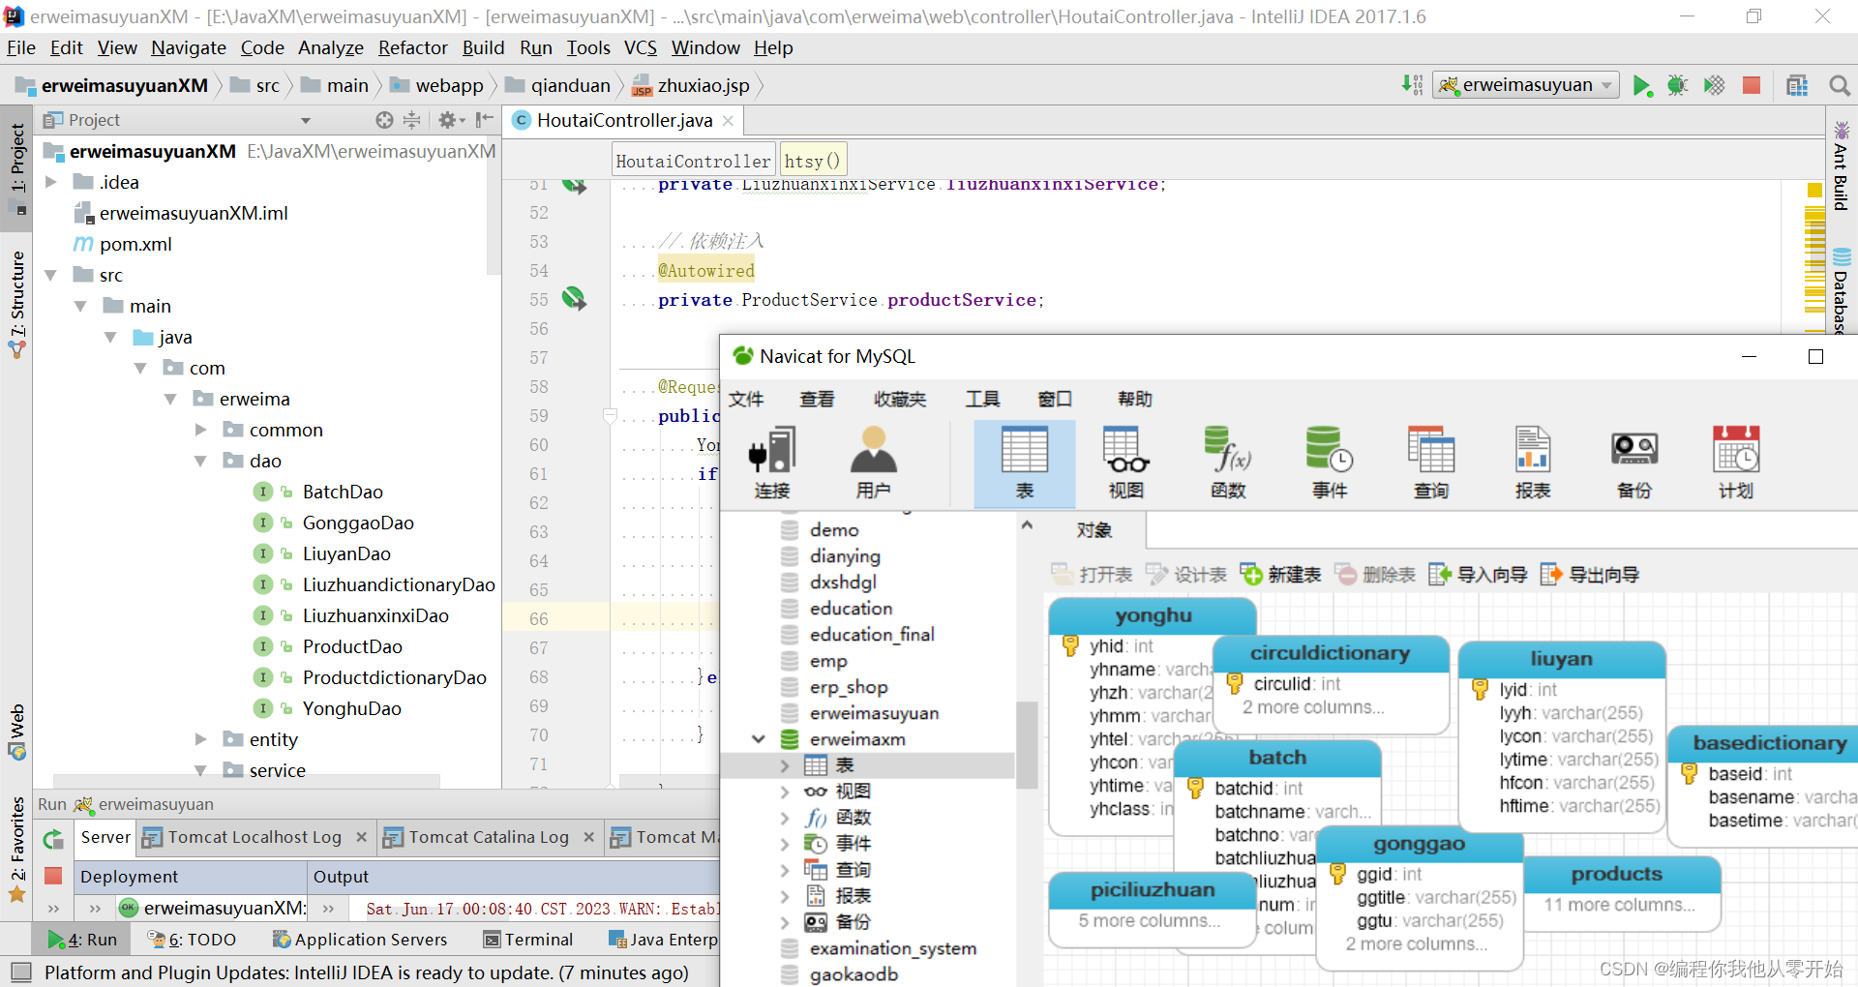Collapse the src folder

(x=51, y=276)
